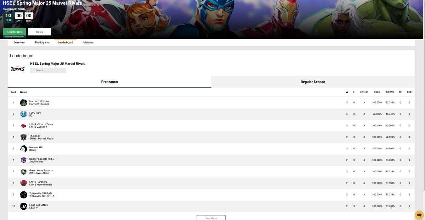Select the Regular Season standings tab

tap(313, 82)
